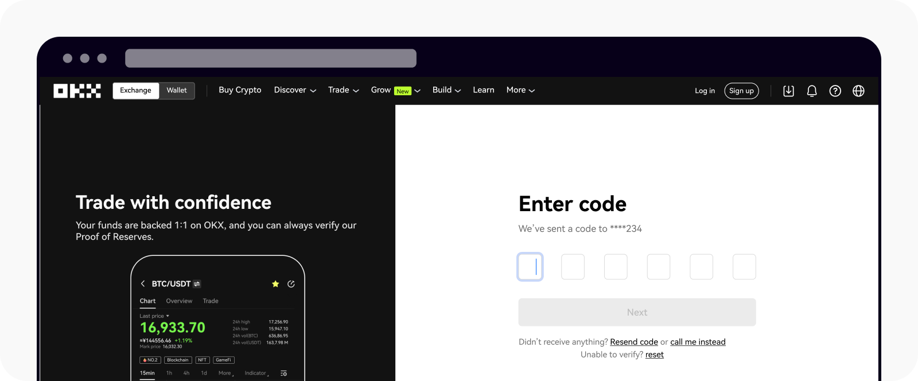This screenshot has height=381, width=918.
Task: Select the 1d timeframe
Action: pyautogui.click(x=204, y=373)
